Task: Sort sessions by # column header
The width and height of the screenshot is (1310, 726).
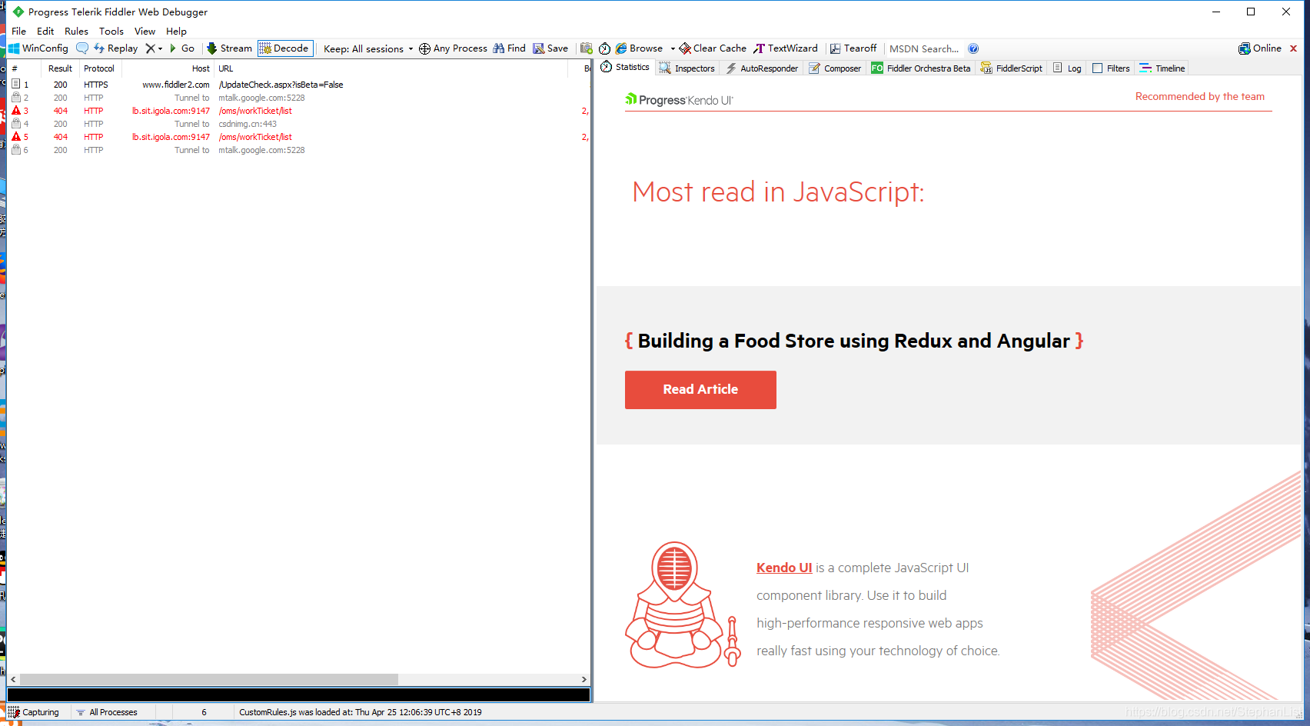Action: [x=25, y=68]
